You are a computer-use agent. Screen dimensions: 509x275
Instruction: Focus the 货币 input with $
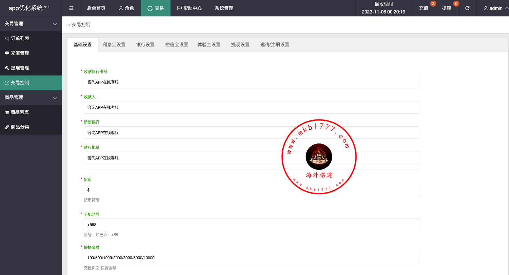[x=251, y=190]
